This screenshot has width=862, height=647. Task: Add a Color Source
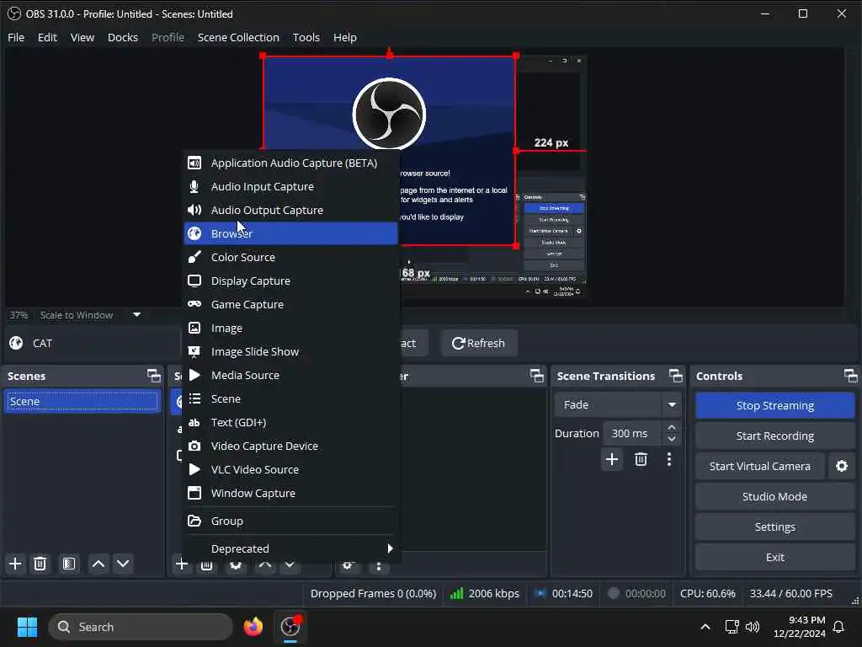290,258
